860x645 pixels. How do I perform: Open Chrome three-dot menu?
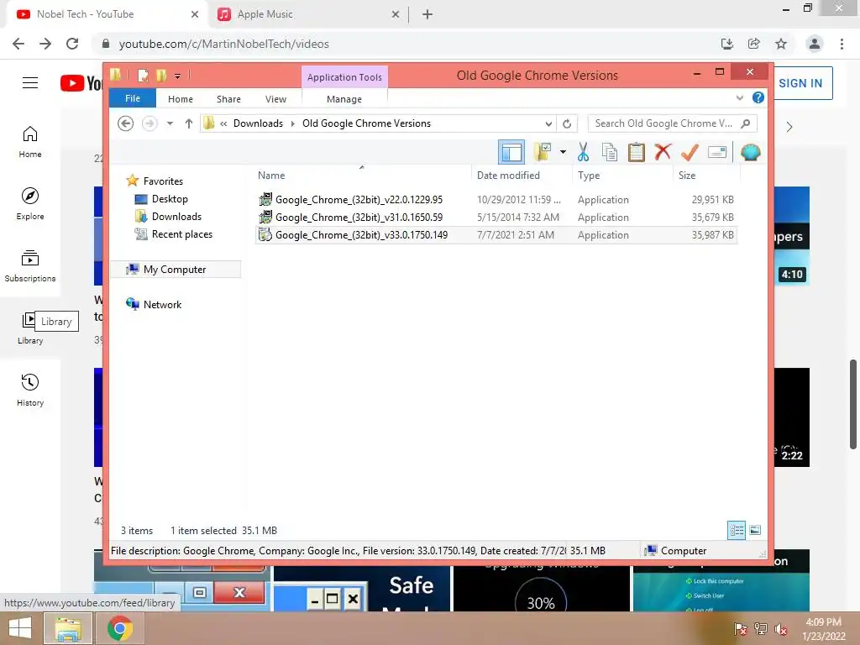coord(842,44)
